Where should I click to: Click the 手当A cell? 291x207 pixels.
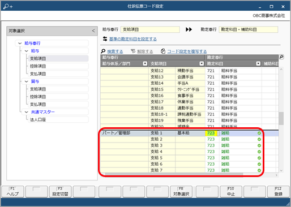(x=190, y=83)
